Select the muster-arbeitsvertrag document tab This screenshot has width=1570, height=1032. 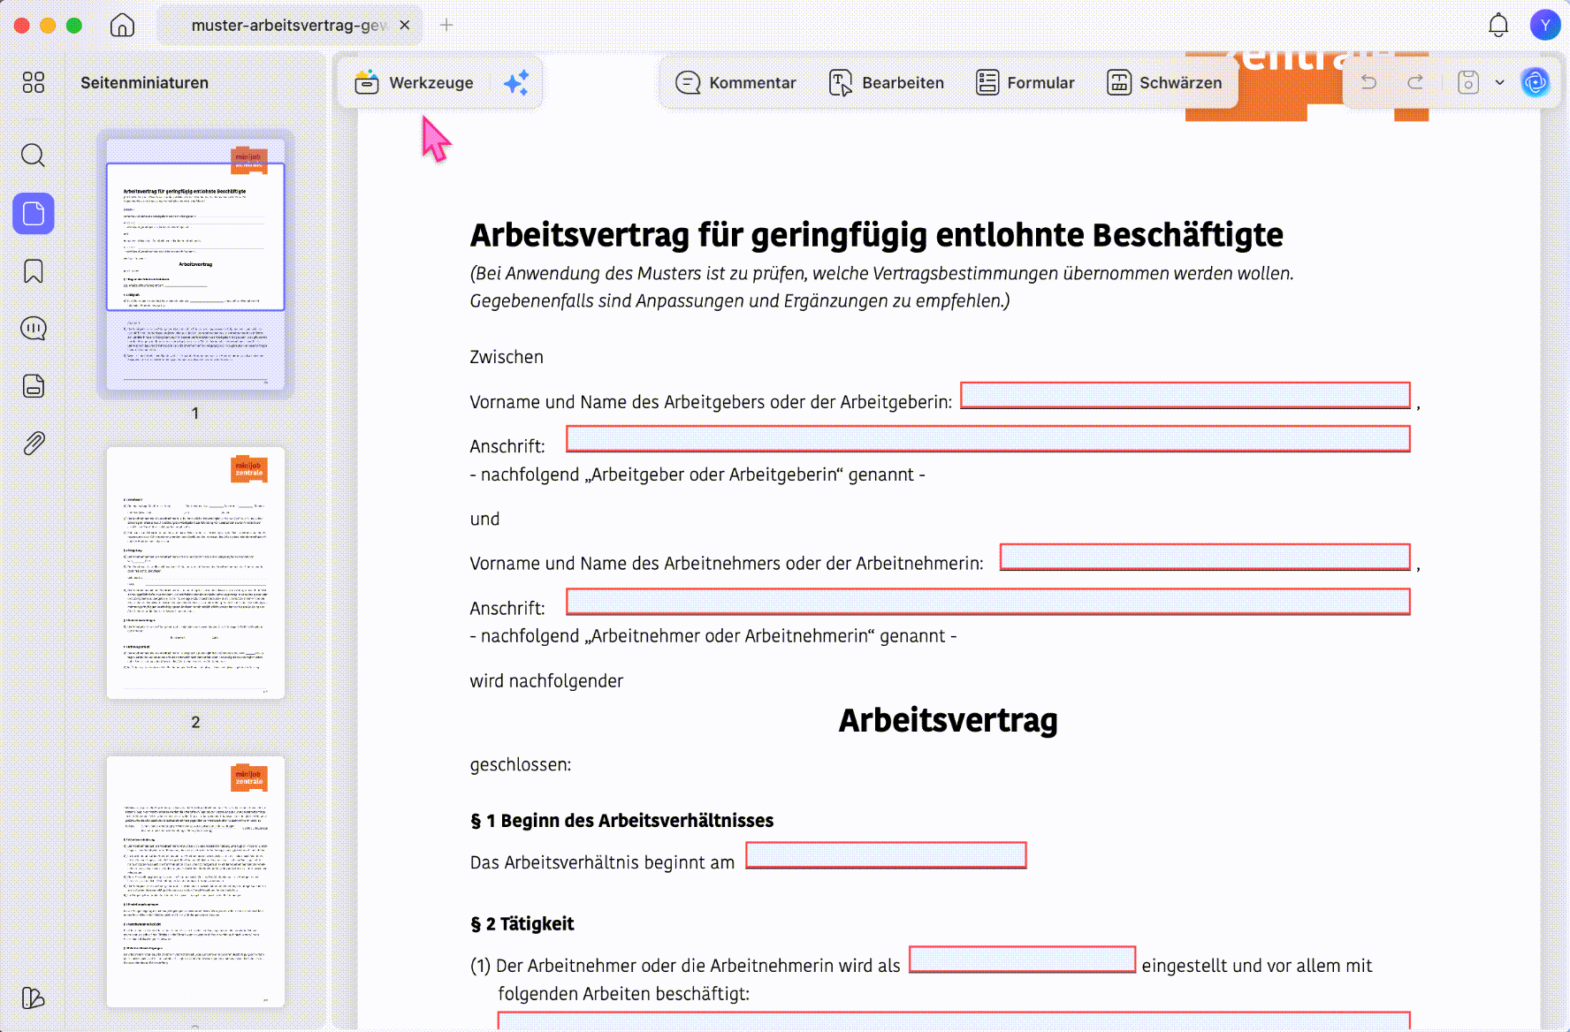tap(289, 26)
